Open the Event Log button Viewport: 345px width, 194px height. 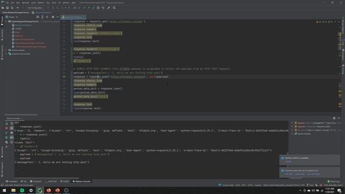[334, 182]
